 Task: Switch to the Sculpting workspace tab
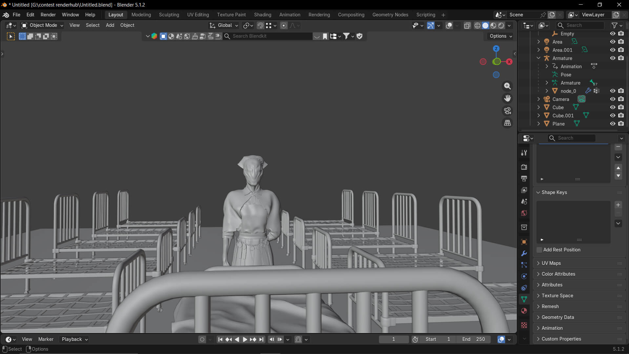pyautogui.click(x=169, y=15)
